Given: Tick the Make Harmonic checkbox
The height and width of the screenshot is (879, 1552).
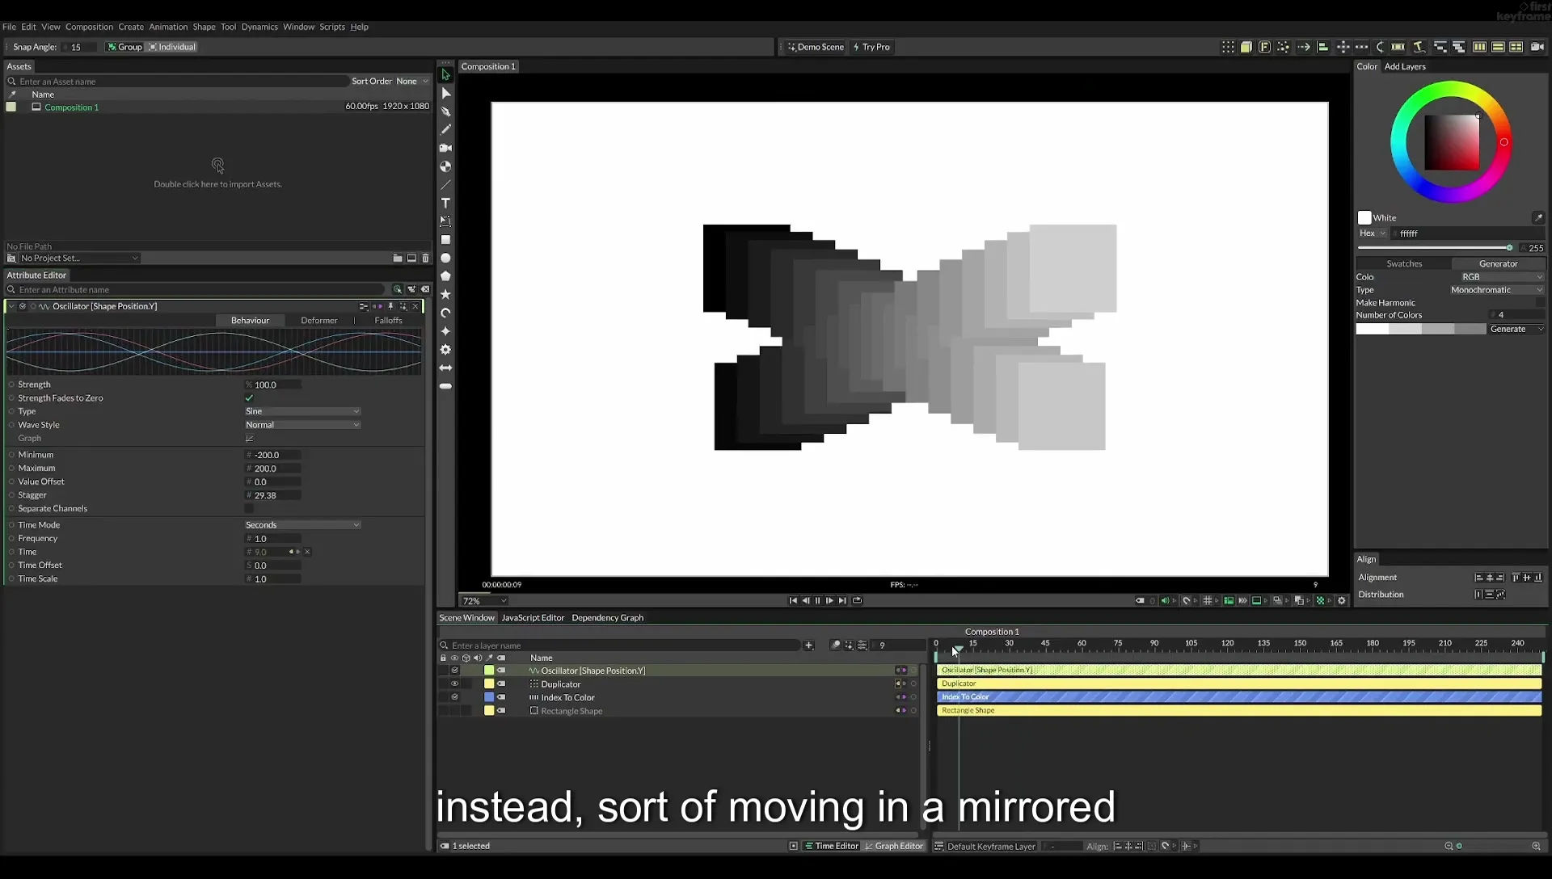Looking at the screenshot, I should pyautogui.click(x=1540, y=303).
